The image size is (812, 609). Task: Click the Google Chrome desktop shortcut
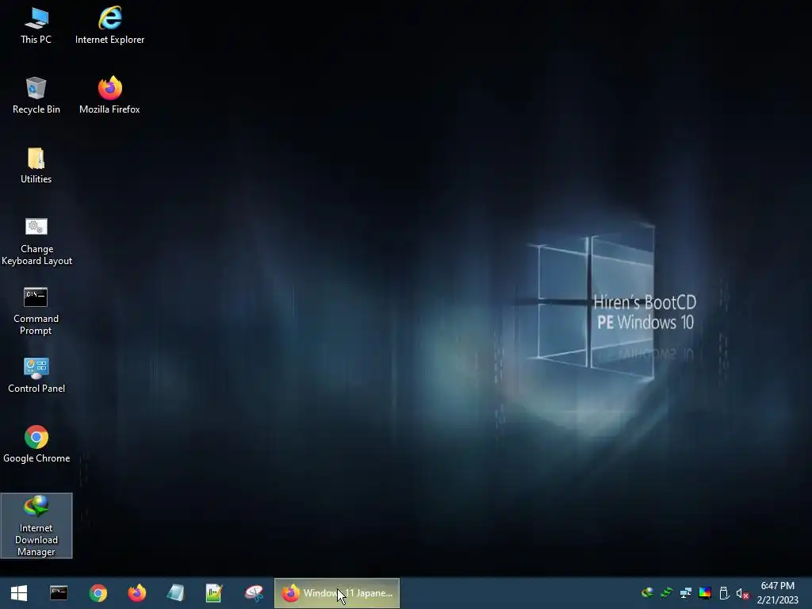pos(36,444)
